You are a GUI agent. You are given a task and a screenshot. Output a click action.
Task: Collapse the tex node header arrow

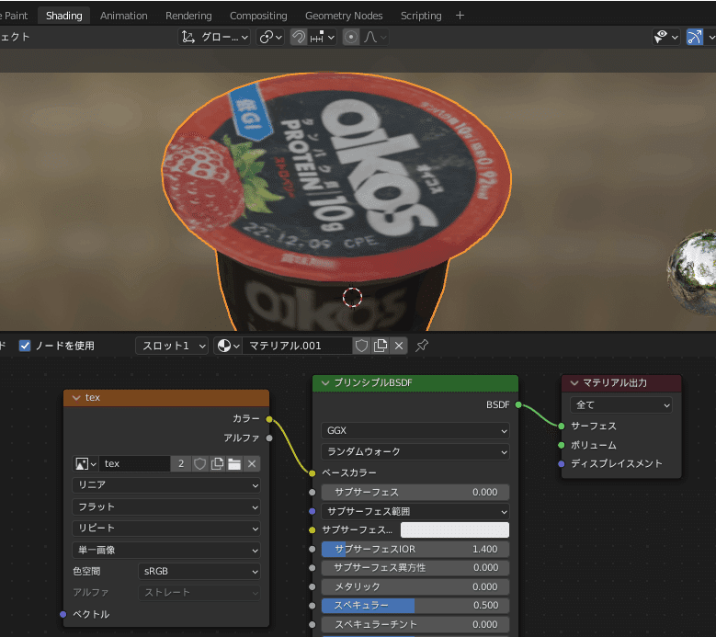click(76, 398)
